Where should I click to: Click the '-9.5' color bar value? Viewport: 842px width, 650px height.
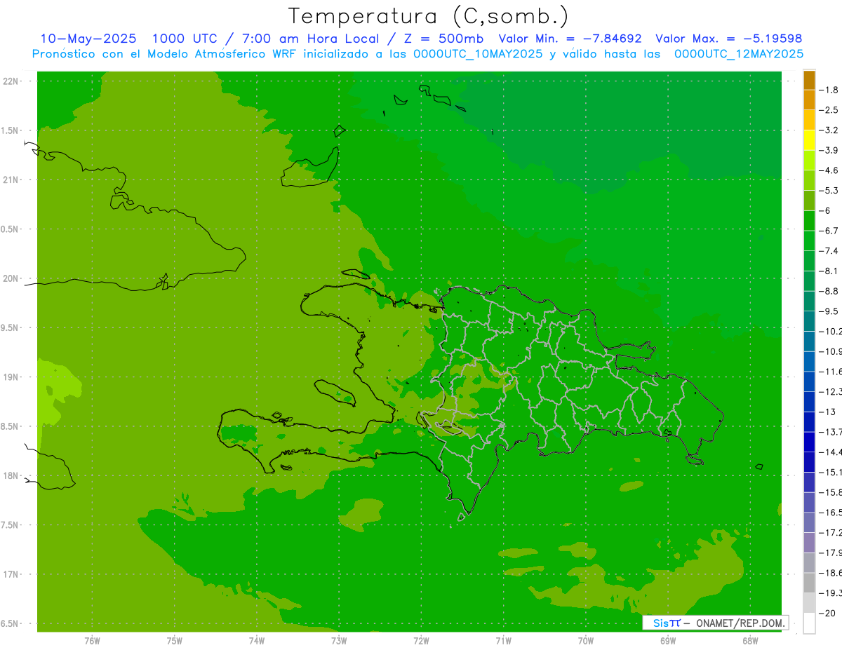click(828, 311)
